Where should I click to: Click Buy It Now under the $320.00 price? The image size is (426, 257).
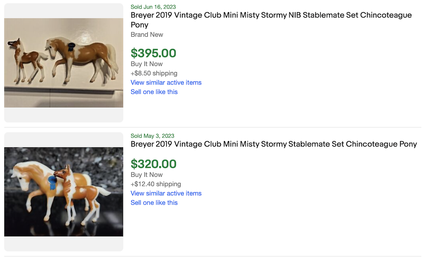pos(147,175)
